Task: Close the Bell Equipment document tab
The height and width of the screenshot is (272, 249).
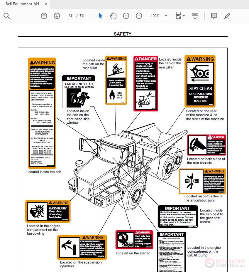Action: [46, 4]
